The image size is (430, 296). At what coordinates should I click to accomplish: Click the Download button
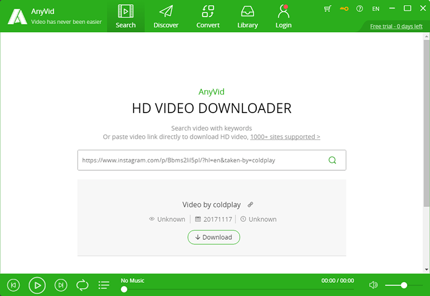pyautogui.click(x=214, y=237)
